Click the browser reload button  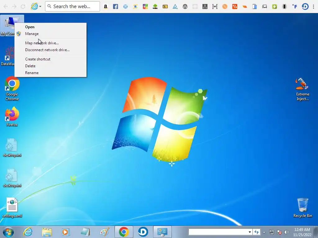pyautogui.click(x=23, y=7)
